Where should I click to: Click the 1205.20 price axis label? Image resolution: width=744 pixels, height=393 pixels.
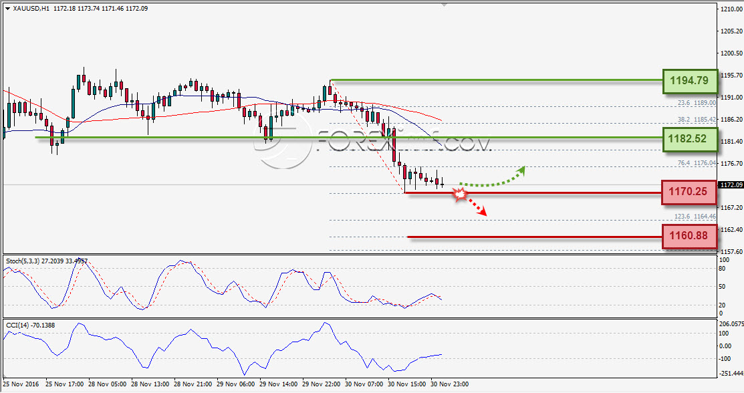pos(731,31)
